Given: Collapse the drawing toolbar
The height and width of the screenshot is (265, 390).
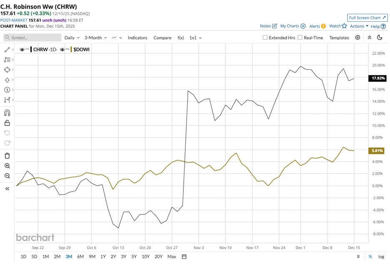Looking at the screenshot, I should click(7, 189).
